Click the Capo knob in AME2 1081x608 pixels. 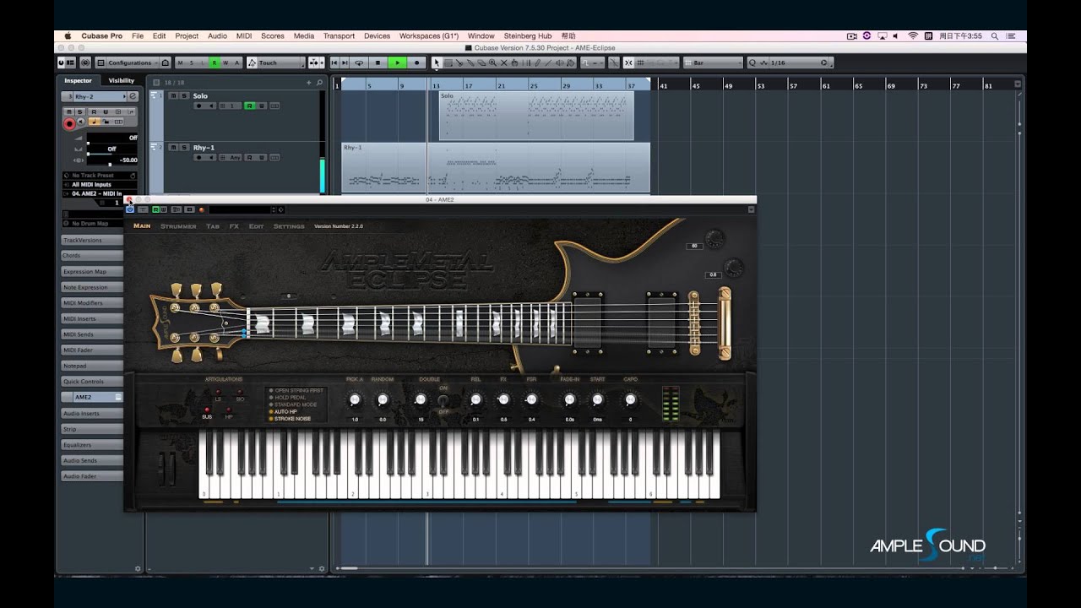(630, 399)
